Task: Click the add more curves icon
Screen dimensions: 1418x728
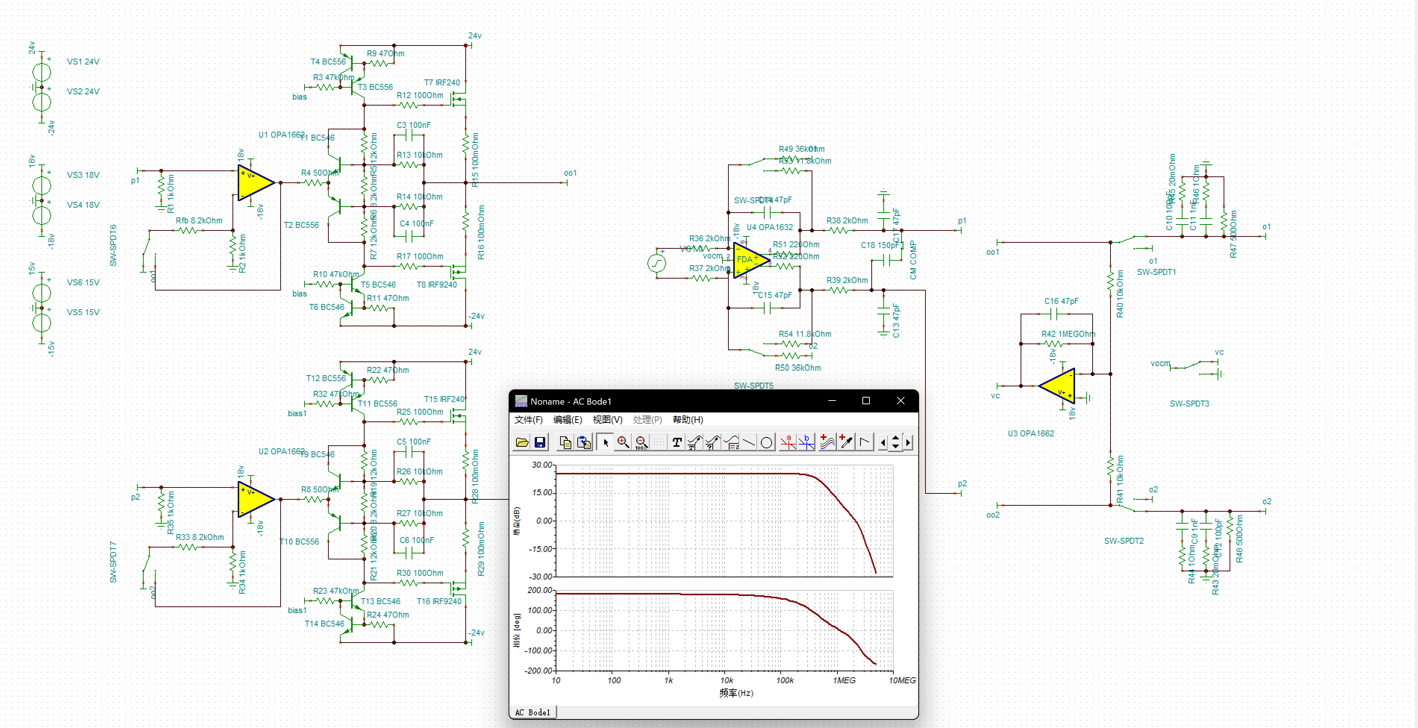Action: pyautogui.click(x=827, y=442)
